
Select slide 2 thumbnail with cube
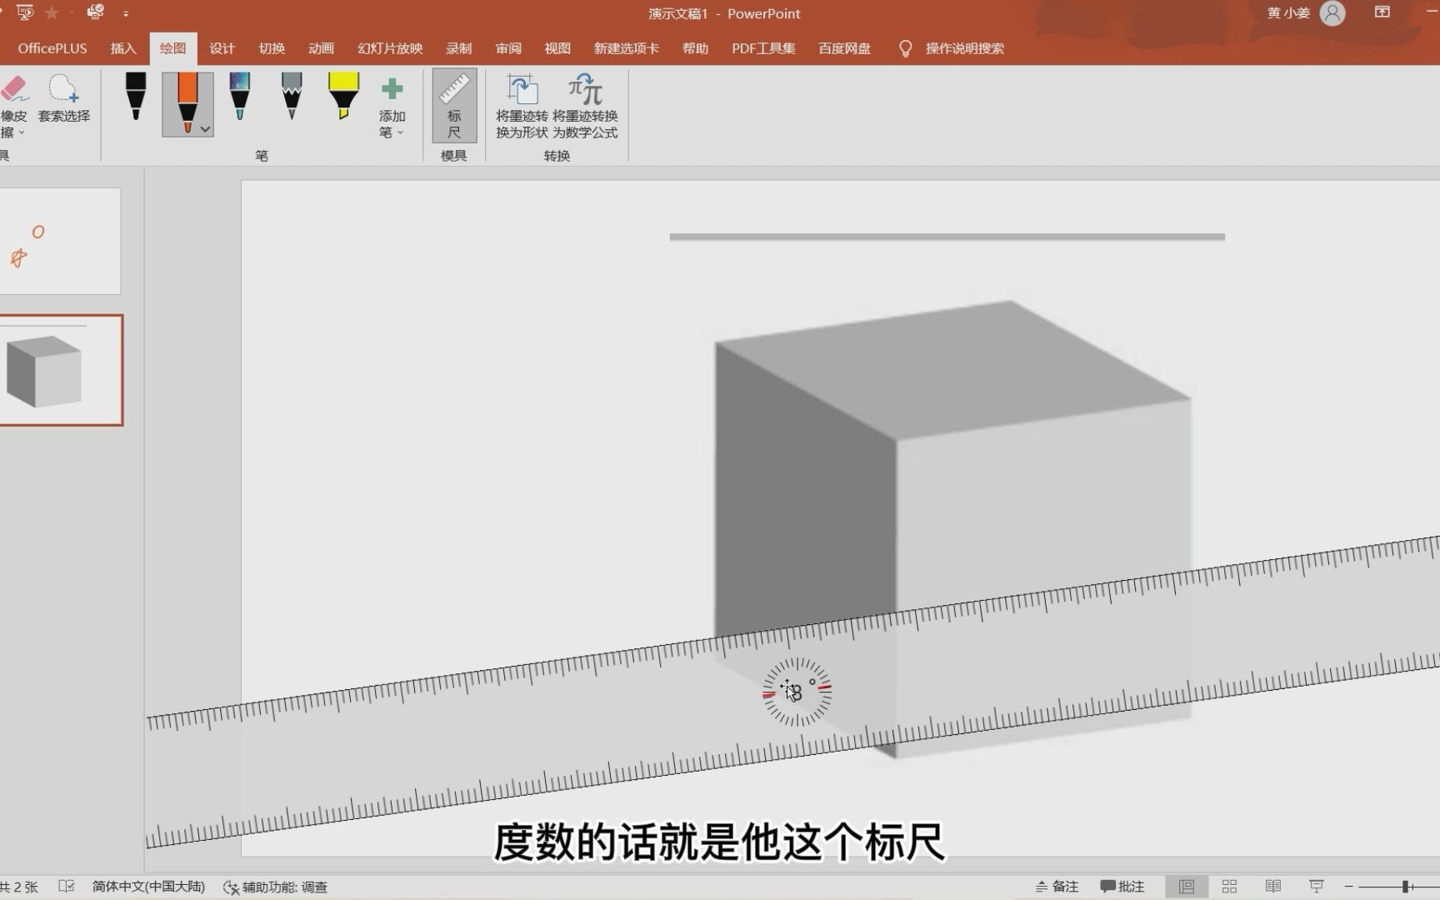click(x=60, y=370)
